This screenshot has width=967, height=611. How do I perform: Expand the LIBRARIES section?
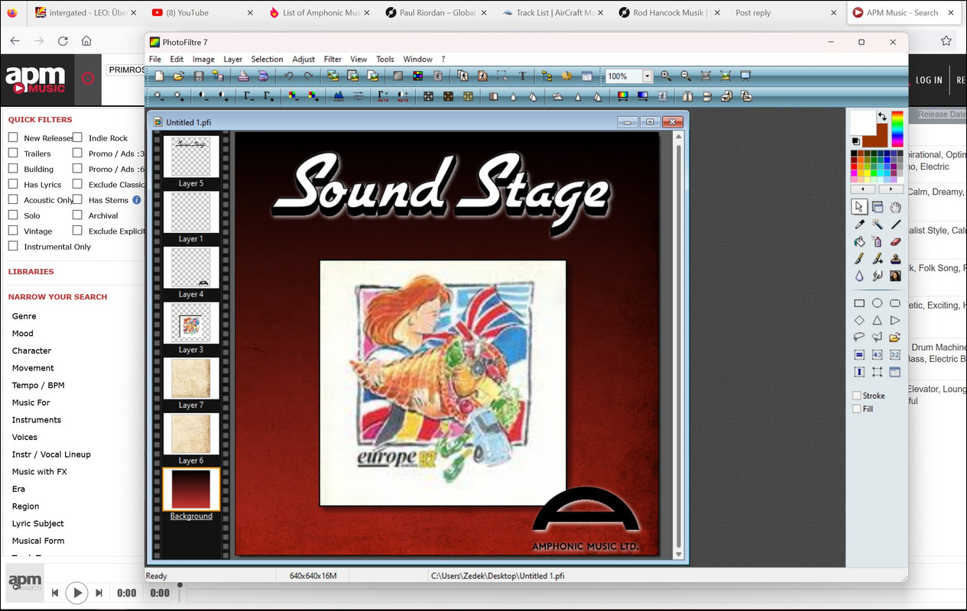click(x=31, y=271)
